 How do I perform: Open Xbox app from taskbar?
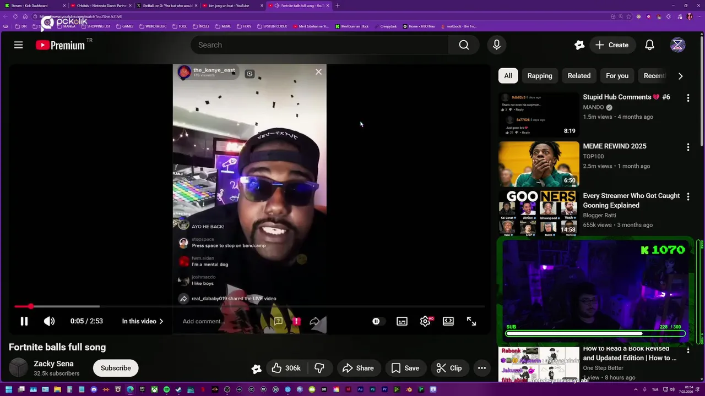pos(154,390)
